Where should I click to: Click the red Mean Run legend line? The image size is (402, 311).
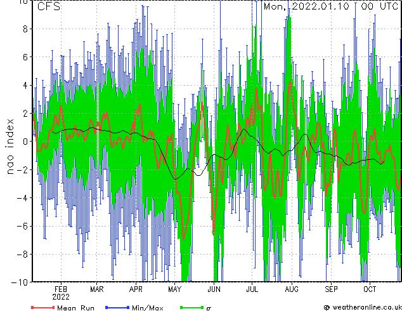point(42,307)
